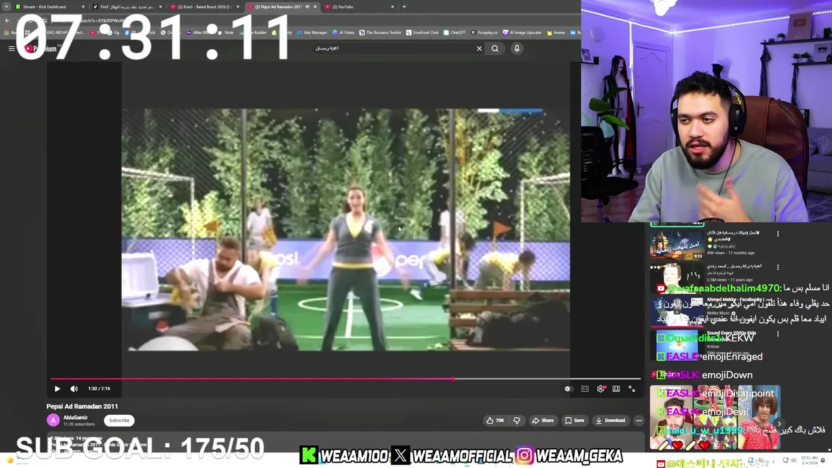This screenshot has width=832, height=468.
Task: Open the ChatGPT bookmark
Action: [x=455, y=32]
